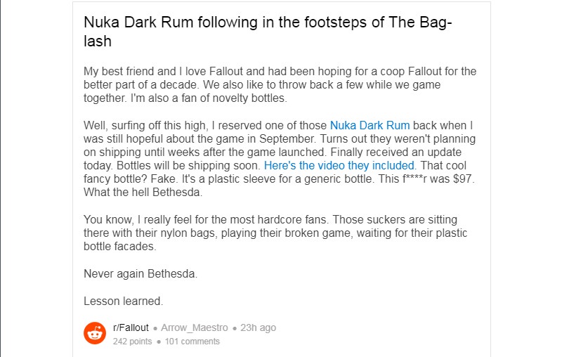Screen dimensions: 562x357
Task: Open the "Here's the video they included" link
Action: pyautogui.click(x=339, y=166)
